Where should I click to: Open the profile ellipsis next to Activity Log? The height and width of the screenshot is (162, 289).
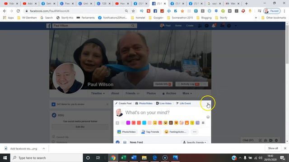coord(205,84)
